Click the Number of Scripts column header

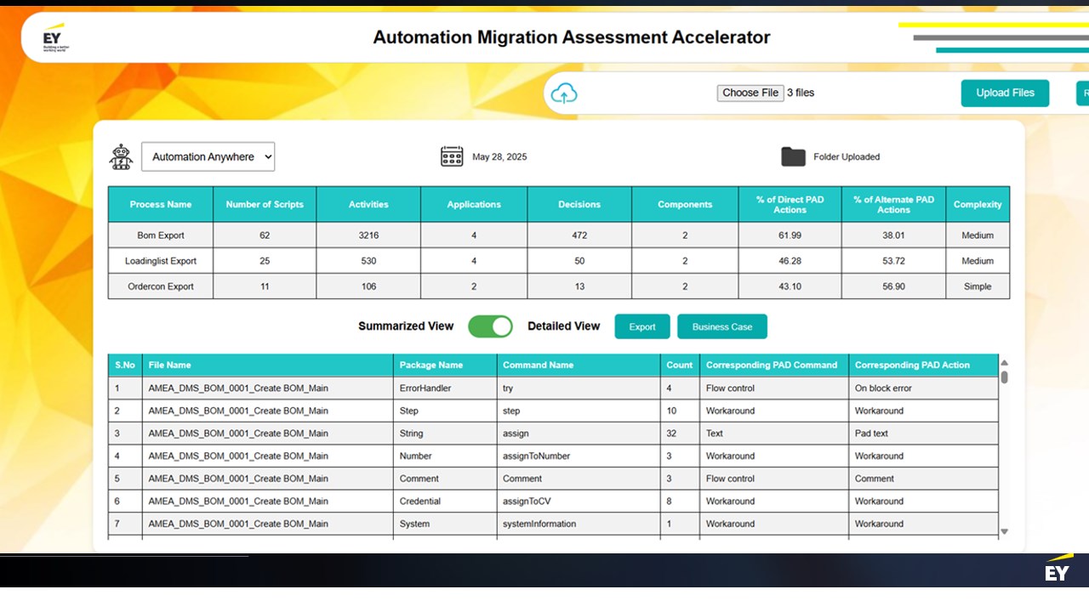click(265, 204)
